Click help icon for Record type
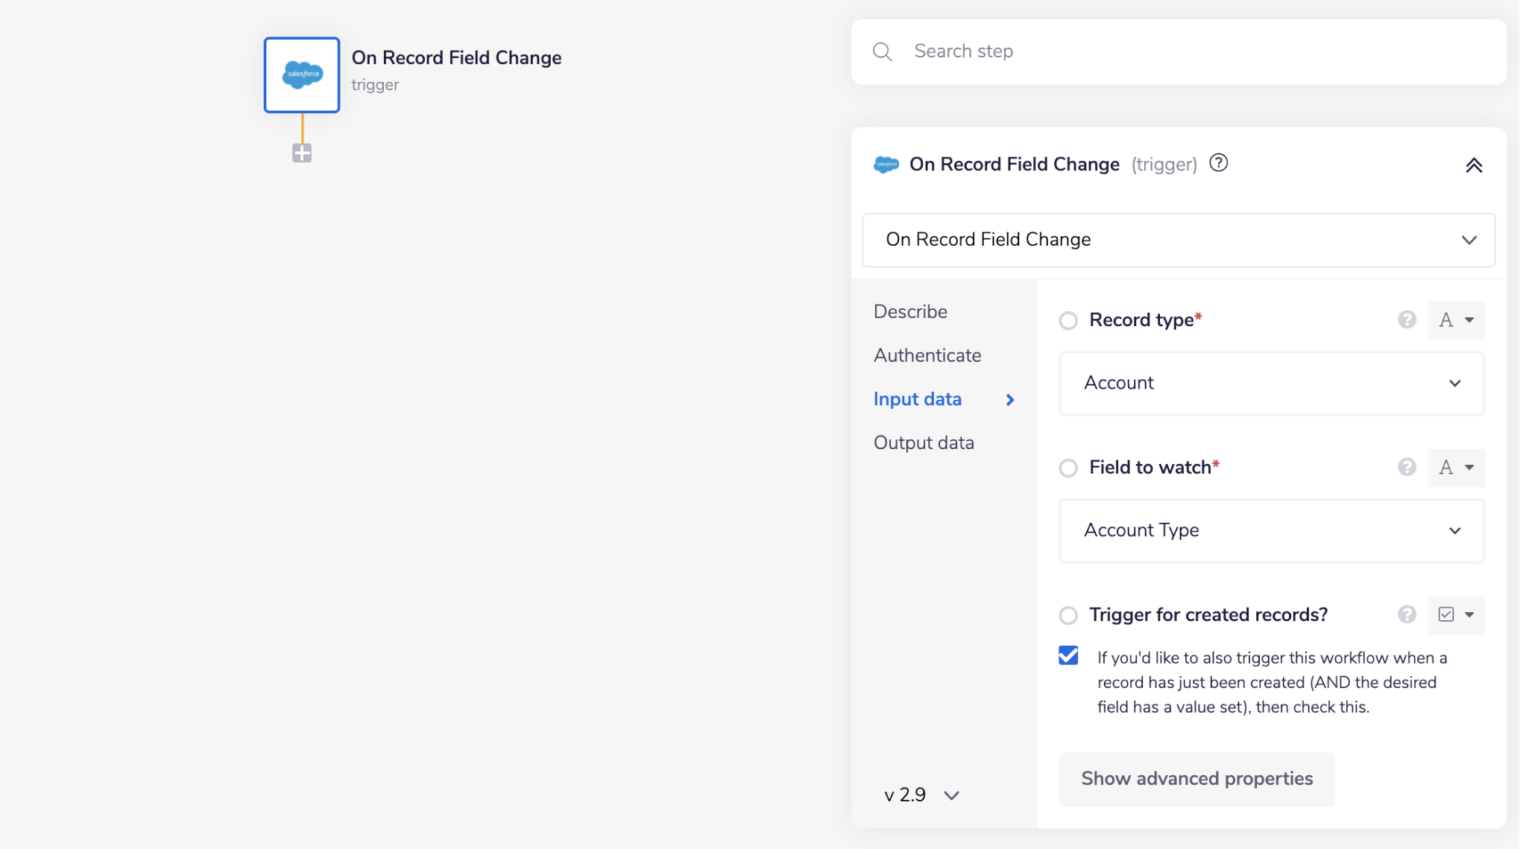Viewport: 1520px width, 849px height. pyautogui.click(x=1406, y=319)
